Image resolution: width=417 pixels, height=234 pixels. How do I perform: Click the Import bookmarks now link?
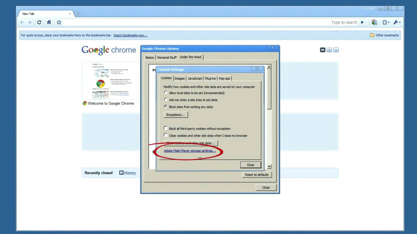coord(130,35)
